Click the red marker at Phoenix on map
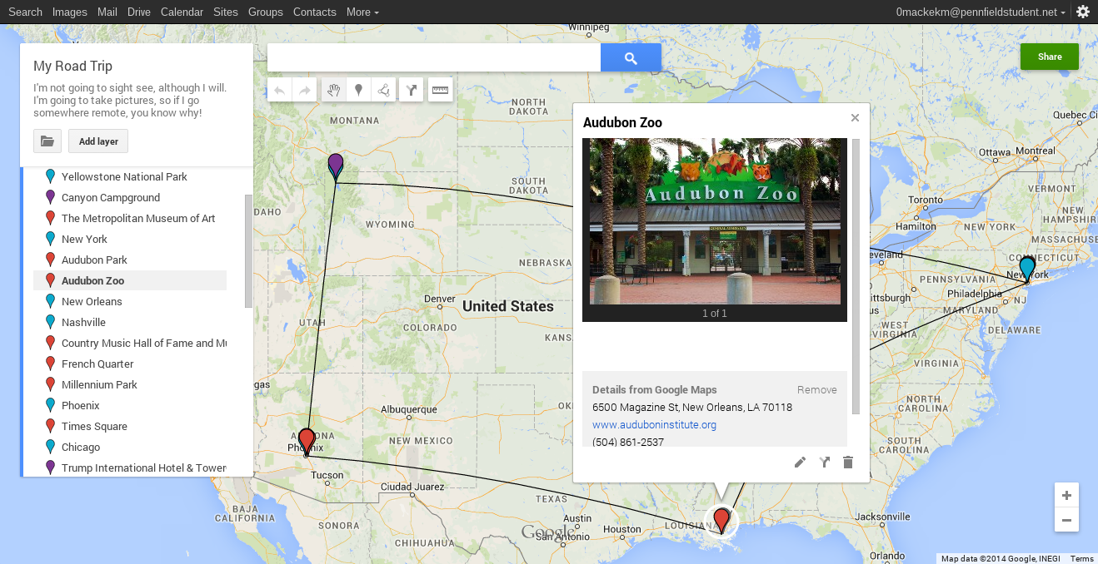 [307, 440]
